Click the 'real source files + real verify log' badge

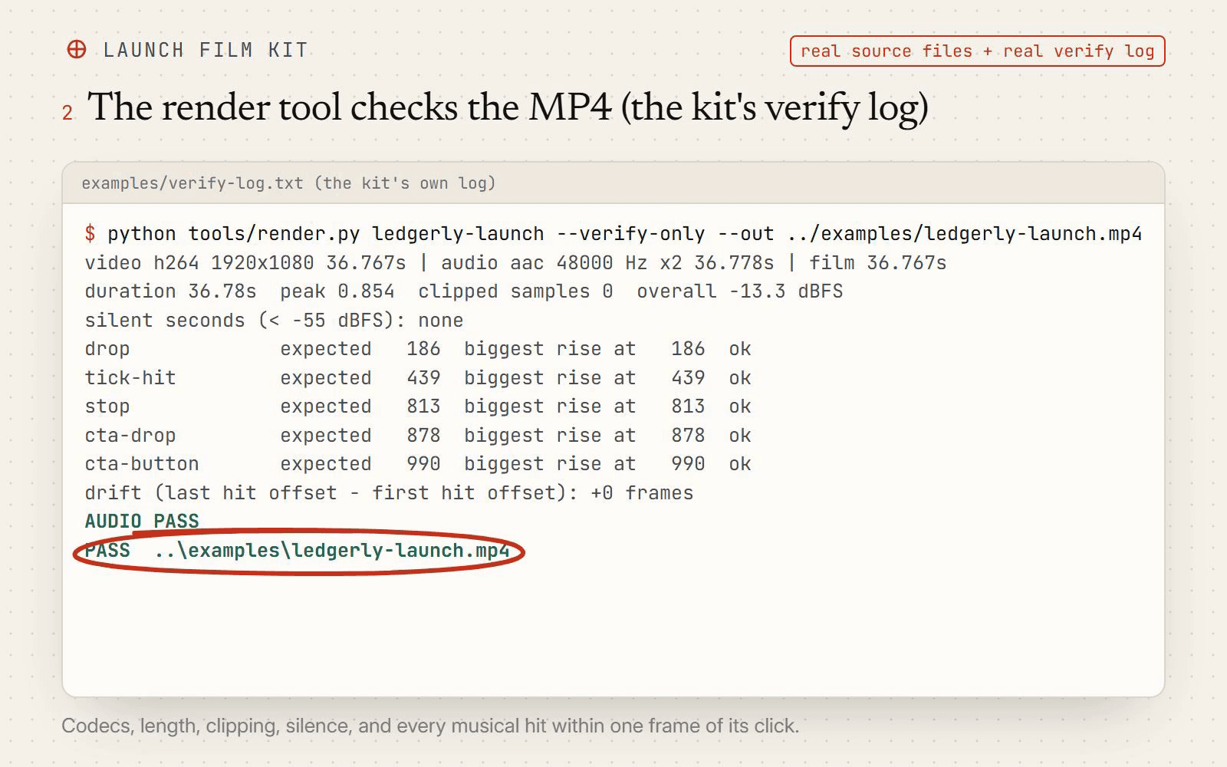tap(977, 51)
